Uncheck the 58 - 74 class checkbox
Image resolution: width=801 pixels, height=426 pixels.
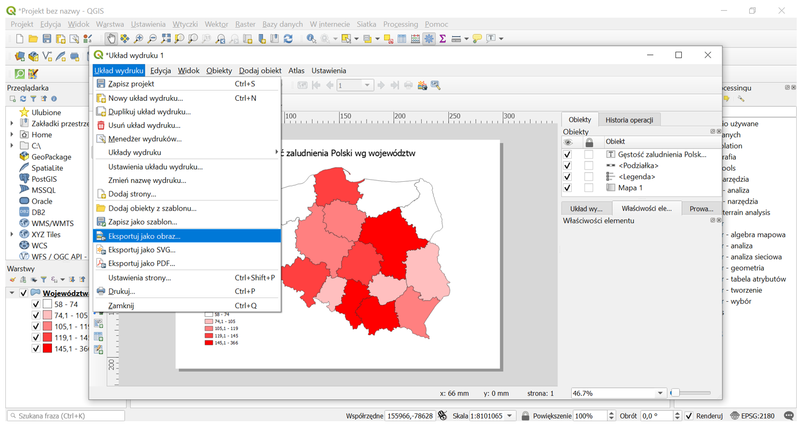[x=36, y=304]
